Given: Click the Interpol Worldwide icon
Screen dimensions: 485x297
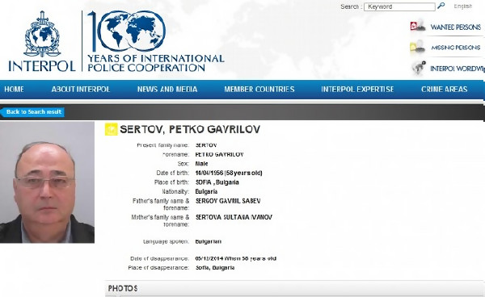Looking at the screenshot, I should point(419,68).
